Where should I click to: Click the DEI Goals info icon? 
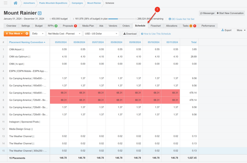(170, 19)
